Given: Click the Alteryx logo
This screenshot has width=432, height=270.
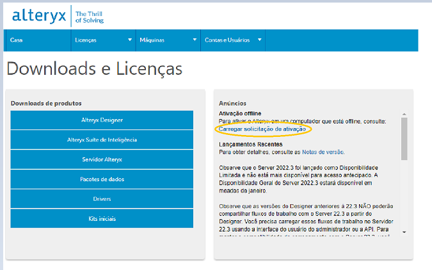Looking at the screenshot, I should (x=39, y=16).
